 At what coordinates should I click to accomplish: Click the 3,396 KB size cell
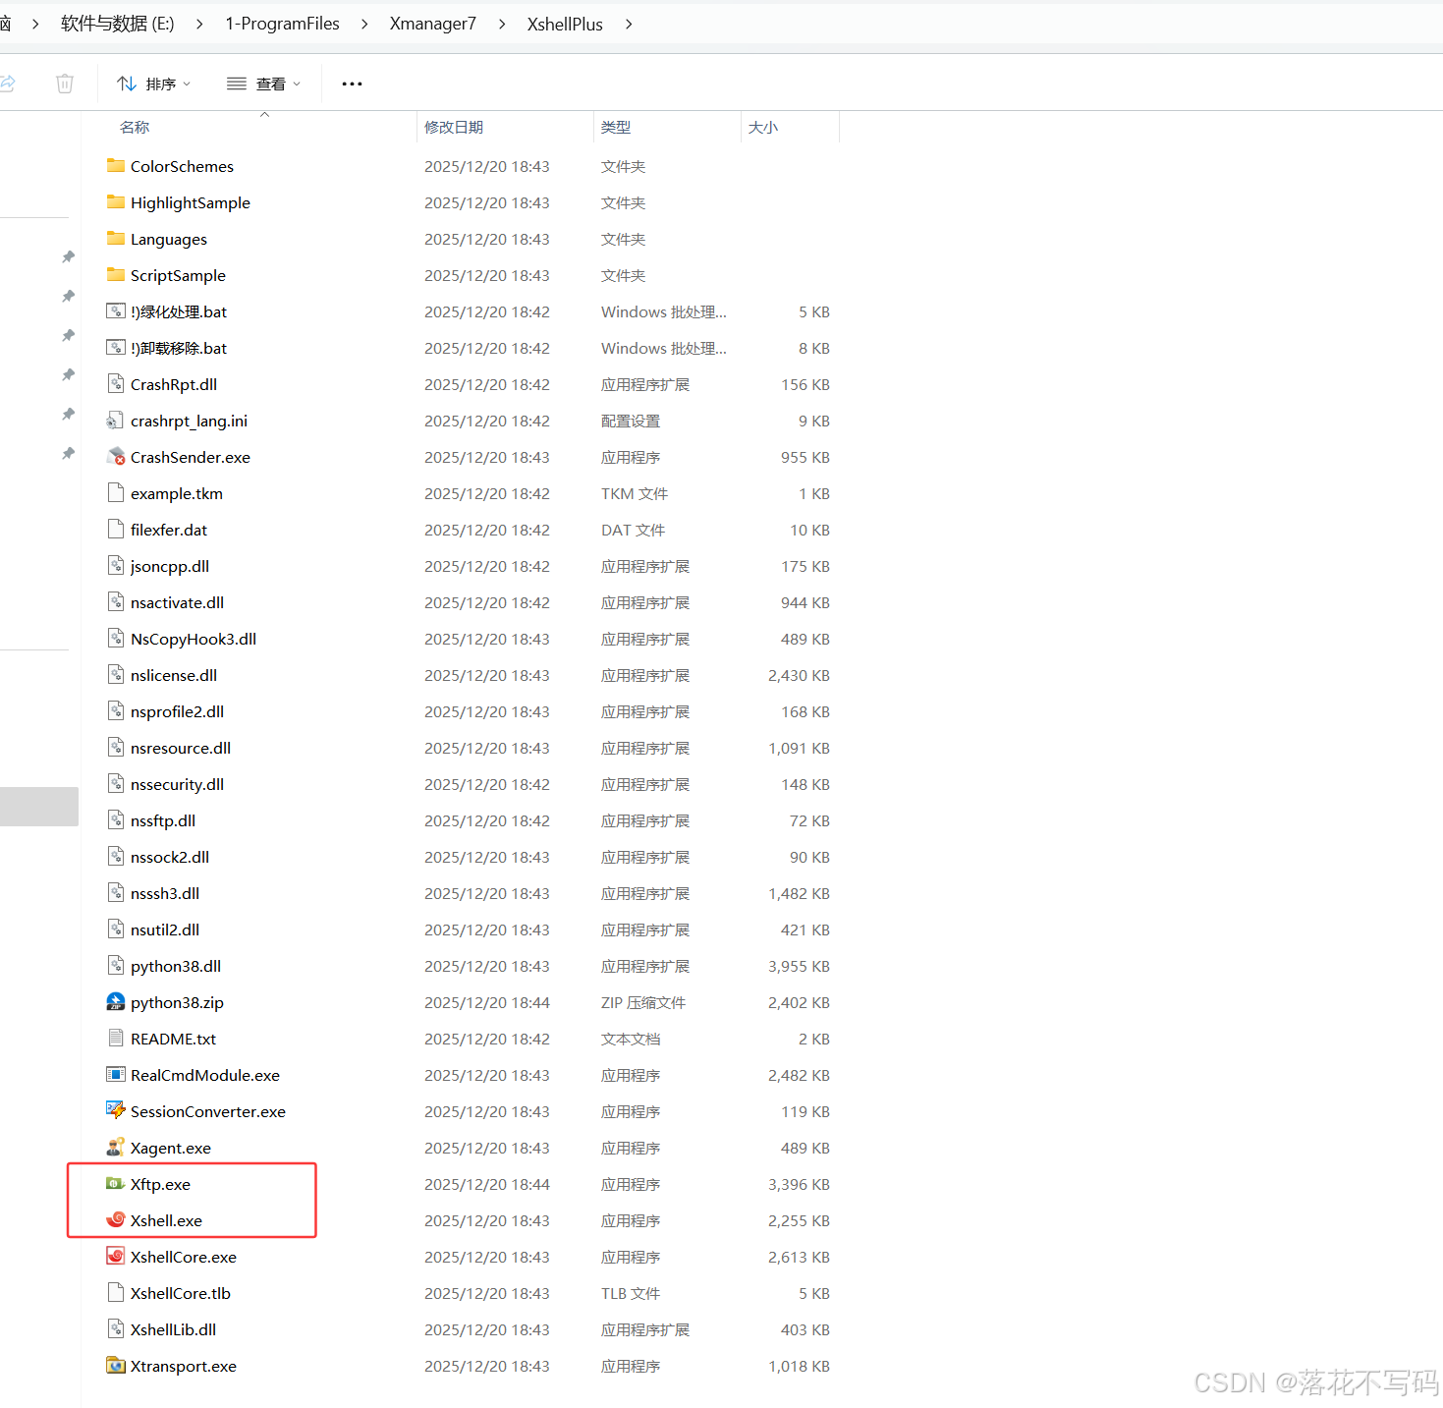pos(799,1184)
